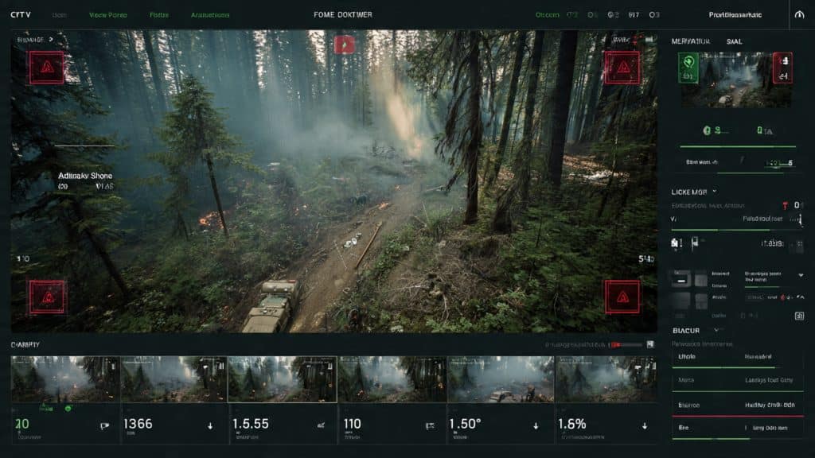Adjust the red slider above the thumbnails
Image resolution: width=815 pixels, height=458 pixels.
614,344
